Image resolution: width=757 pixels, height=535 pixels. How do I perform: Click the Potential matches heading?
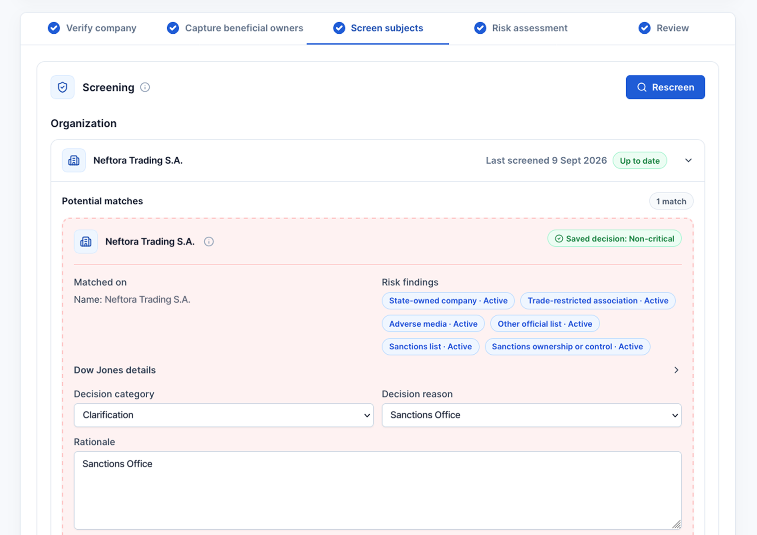point(102,201)
